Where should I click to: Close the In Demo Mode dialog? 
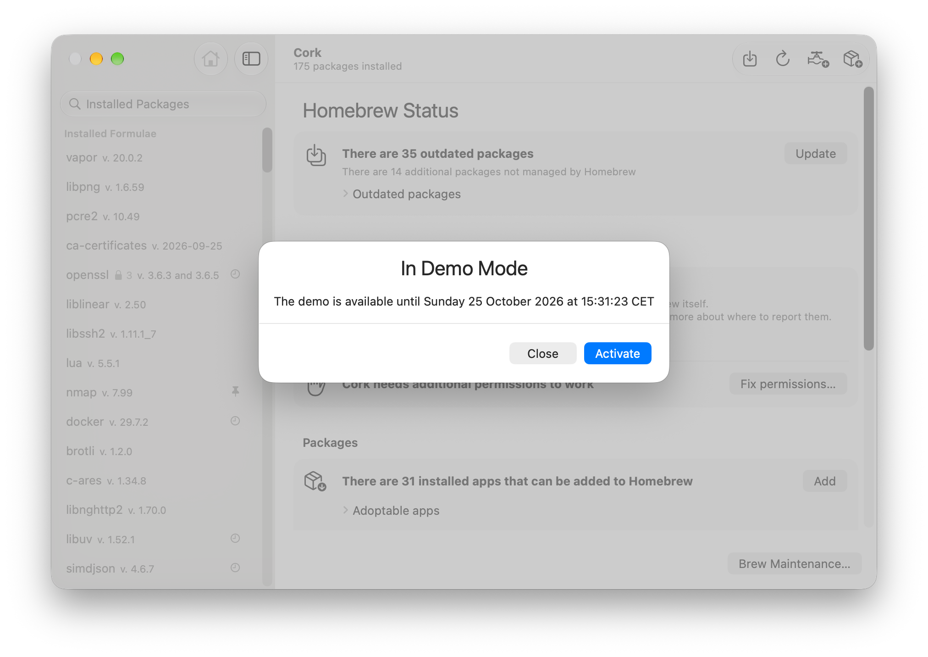coord(542,353)
